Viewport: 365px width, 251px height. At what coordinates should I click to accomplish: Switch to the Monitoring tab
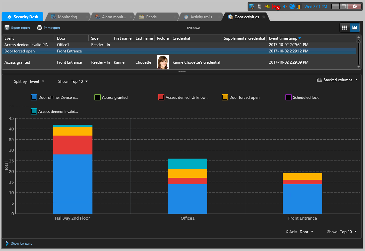[67, 17]
